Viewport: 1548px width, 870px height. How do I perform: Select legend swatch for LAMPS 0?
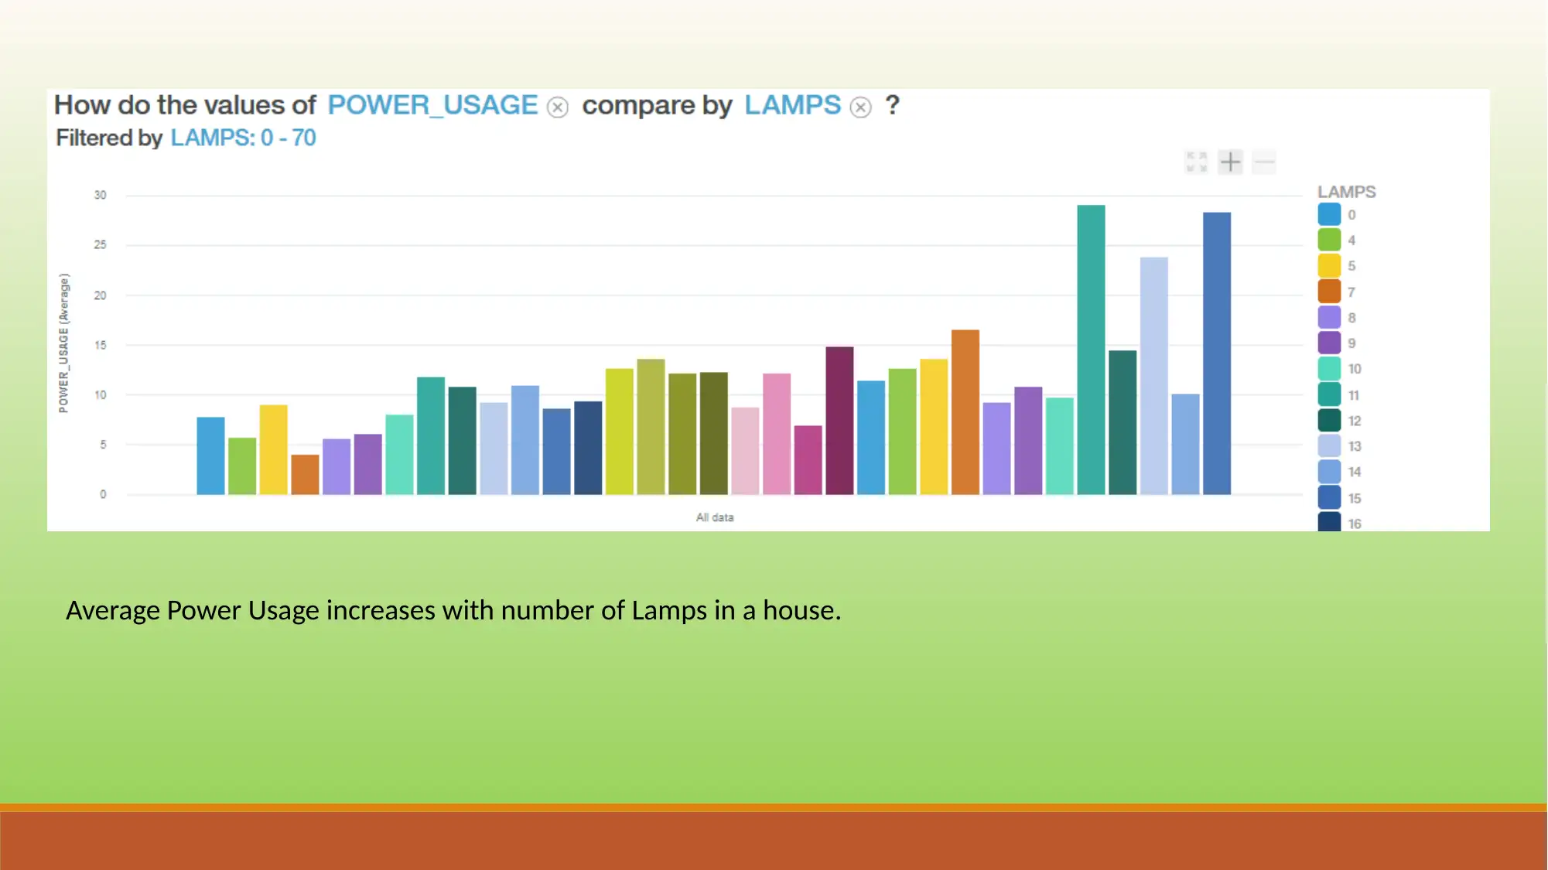point(1329,214)
